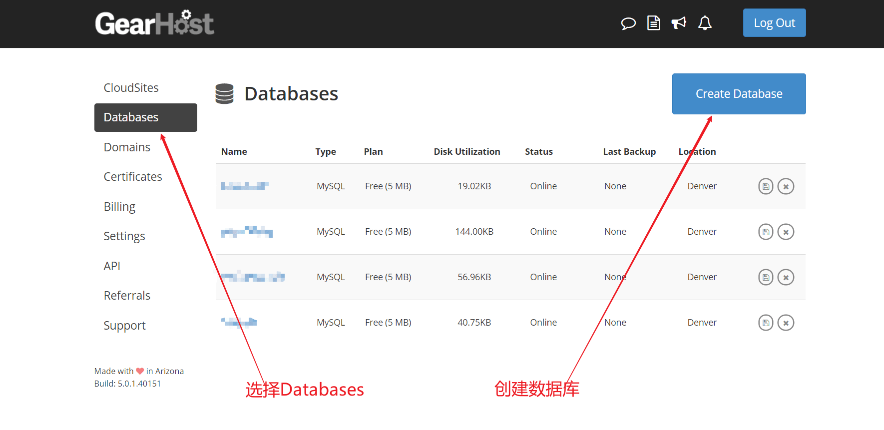Open the chat speech bubble icon

click(628, 23)
